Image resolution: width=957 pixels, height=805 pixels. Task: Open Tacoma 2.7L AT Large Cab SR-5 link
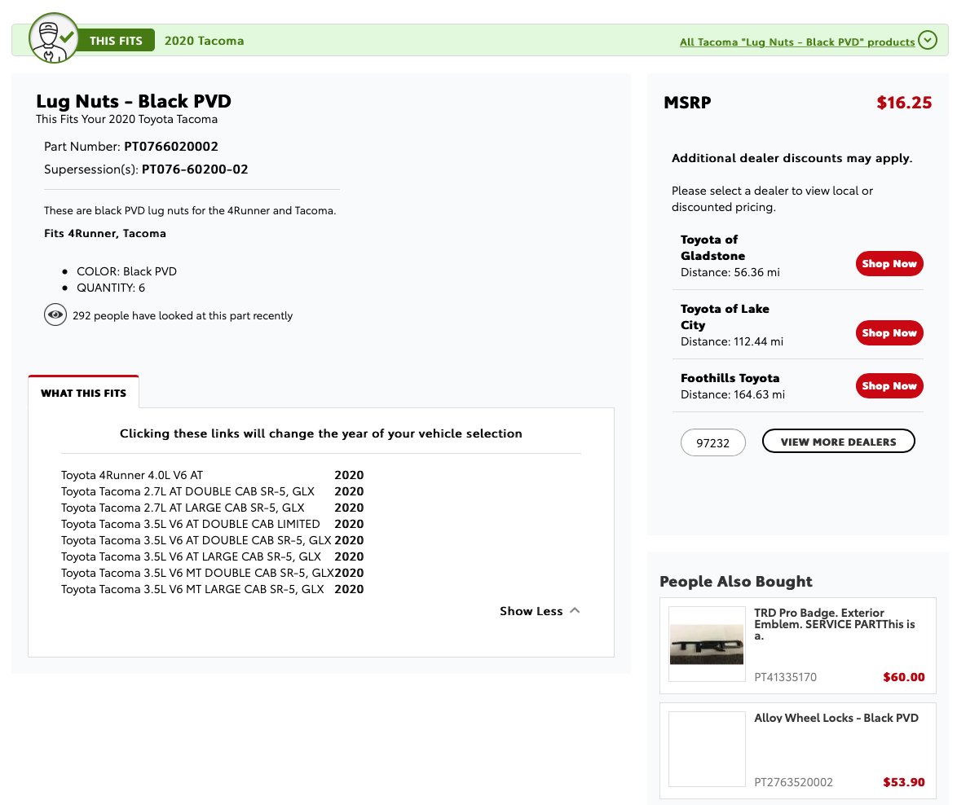click(183, 508)
